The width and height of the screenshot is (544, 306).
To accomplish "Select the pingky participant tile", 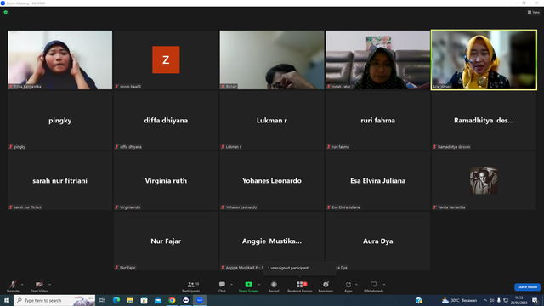I will click(60, 120).
